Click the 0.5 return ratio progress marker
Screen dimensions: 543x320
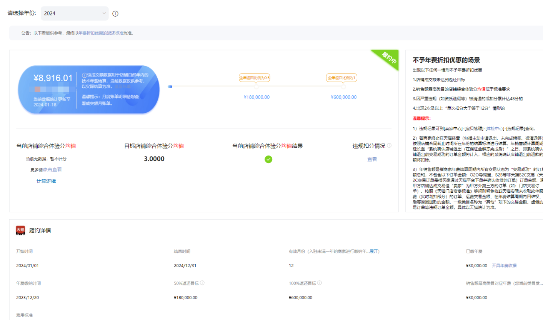(257, 87)
